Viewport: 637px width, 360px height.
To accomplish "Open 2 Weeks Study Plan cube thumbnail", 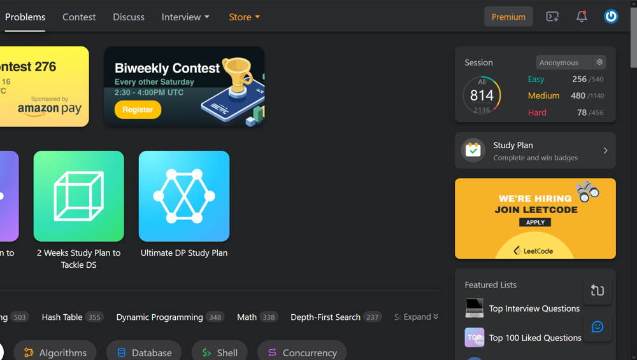I will [x=79, y=196].
